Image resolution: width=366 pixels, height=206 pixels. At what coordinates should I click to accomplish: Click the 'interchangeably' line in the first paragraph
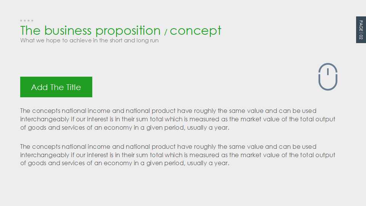(x=178, y=119)
